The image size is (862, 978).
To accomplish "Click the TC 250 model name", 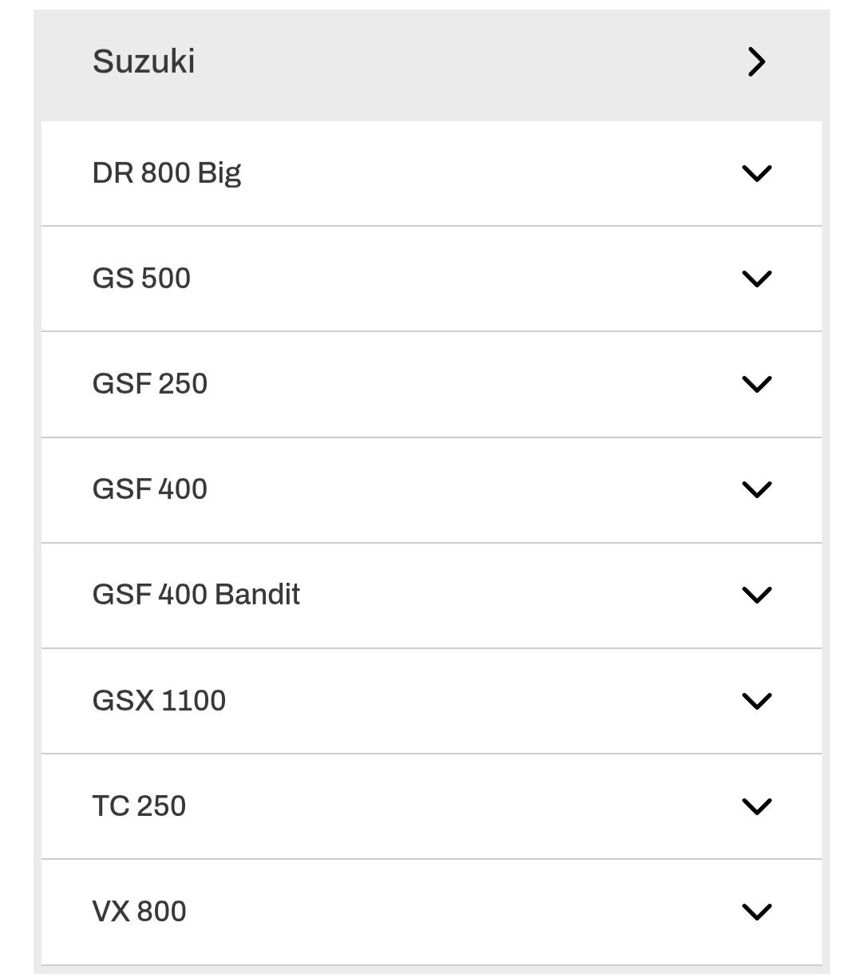I will 139,806.
